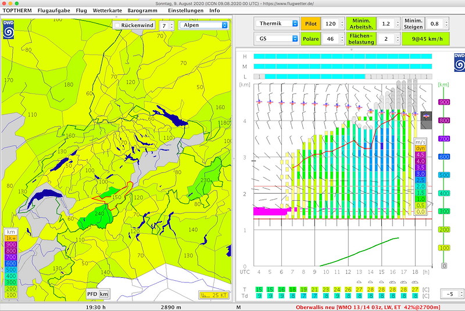This screenshot has width=465, height=311.
Task: Click the Minim. Arbeitsh. button
Action: (361, 24)
